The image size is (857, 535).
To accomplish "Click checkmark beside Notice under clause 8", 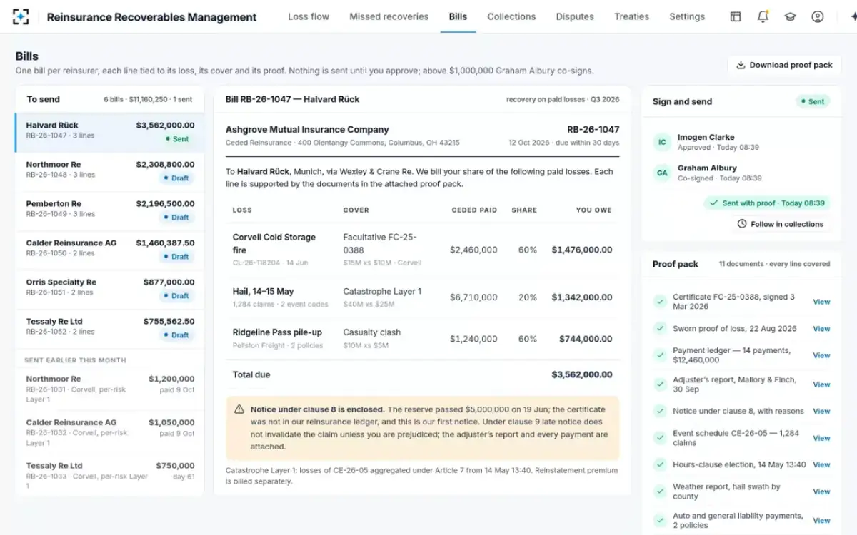I will (x=660, y=411).
